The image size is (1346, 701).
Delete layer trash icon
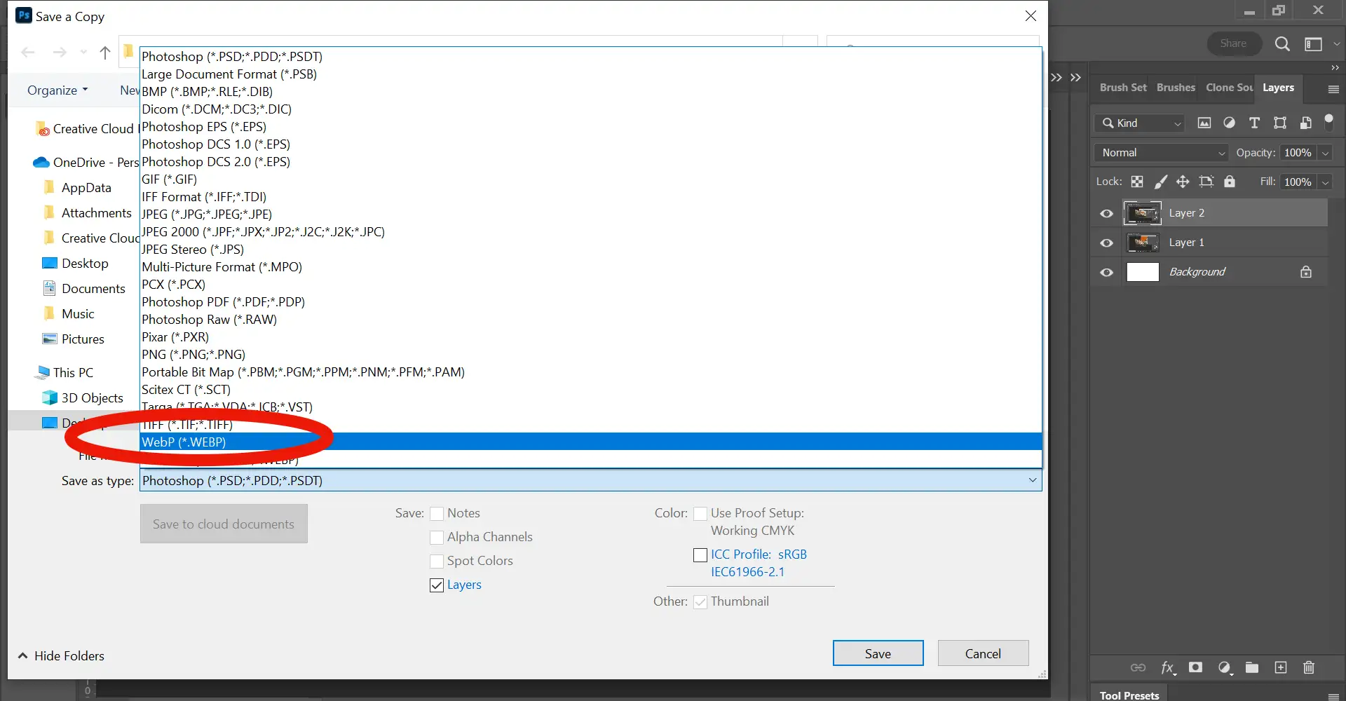(x=1309, y=667)
